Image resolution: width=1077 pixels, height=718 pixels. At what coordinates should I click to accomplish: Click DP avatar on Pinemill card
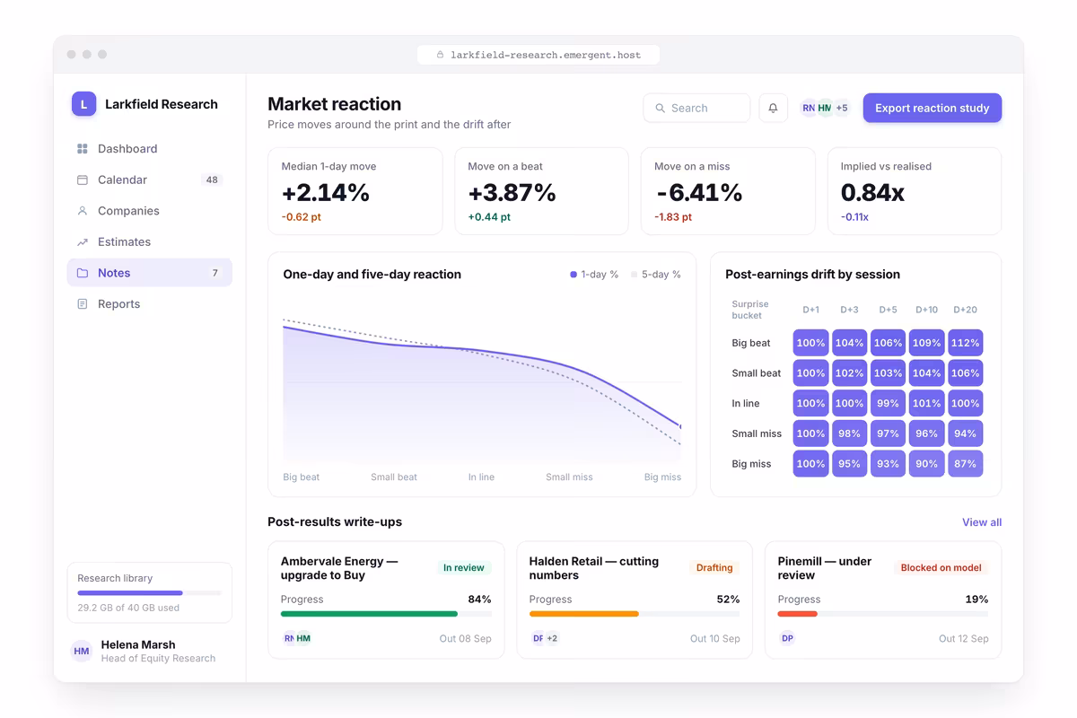point(786,638)
